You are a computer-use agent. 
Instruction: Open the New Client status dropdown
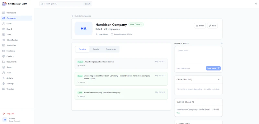(136, 24)
